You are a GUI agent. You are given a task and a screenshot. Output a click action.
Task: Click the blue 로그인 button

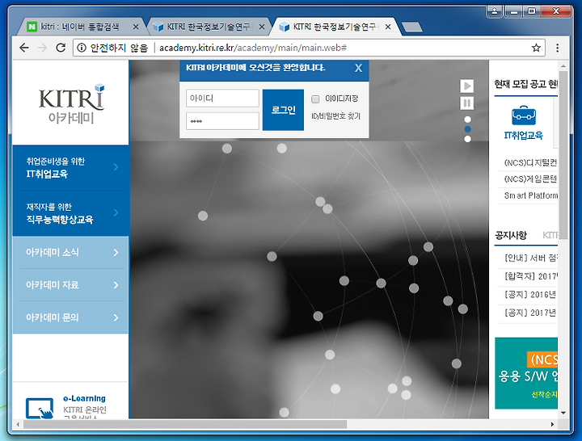283,110
